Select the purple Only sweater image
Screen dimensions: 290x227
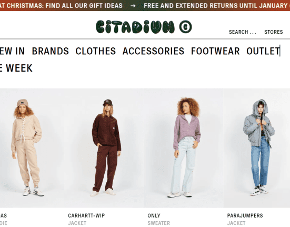click(x=184, y=148)
